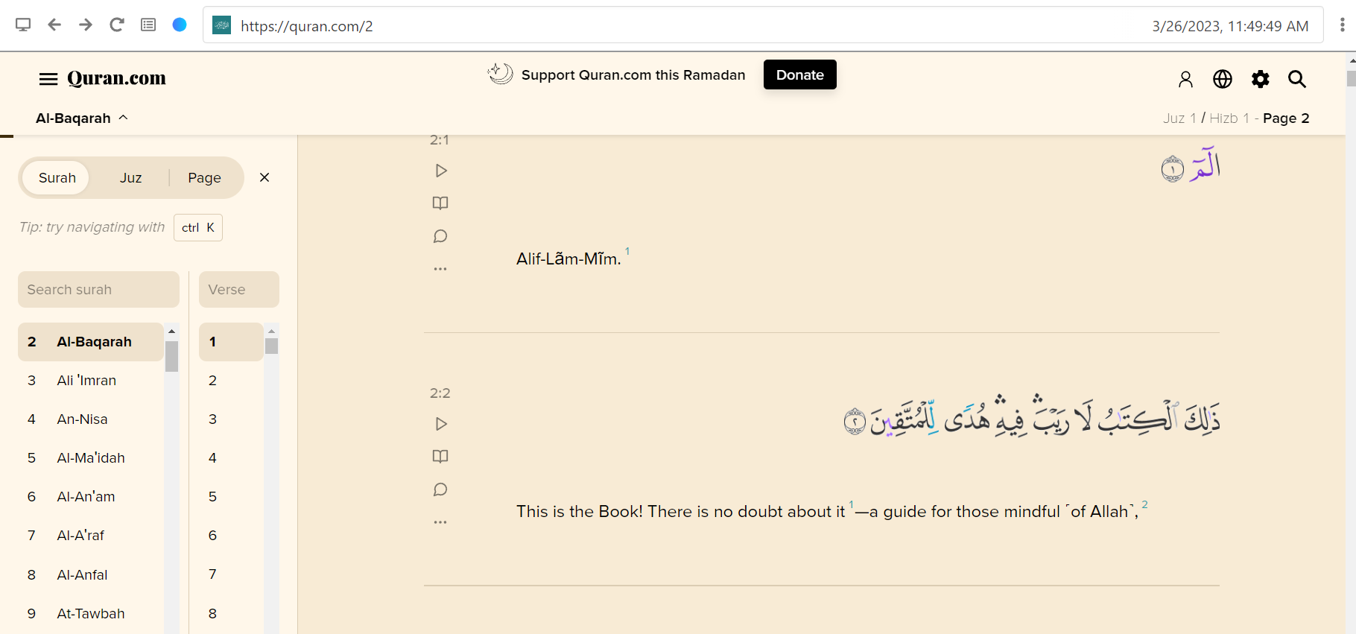Open reflections bubble for verse 2:2

tap(440, 489)
